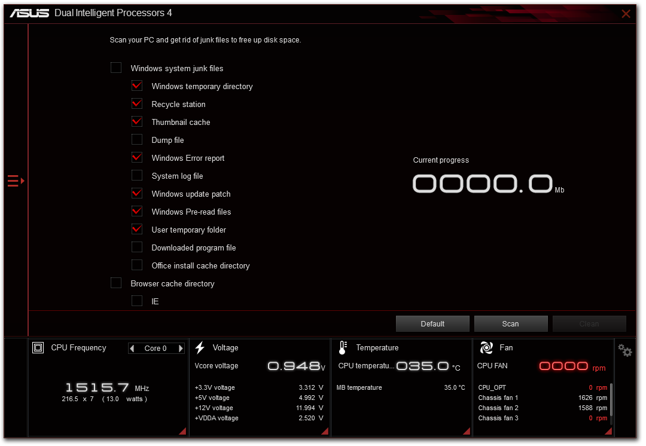Image resolution: width=646 pixels, height=446 pixels.
Task: Click the CPU Frequency chip icon
Action: click(x=38, y=348)
